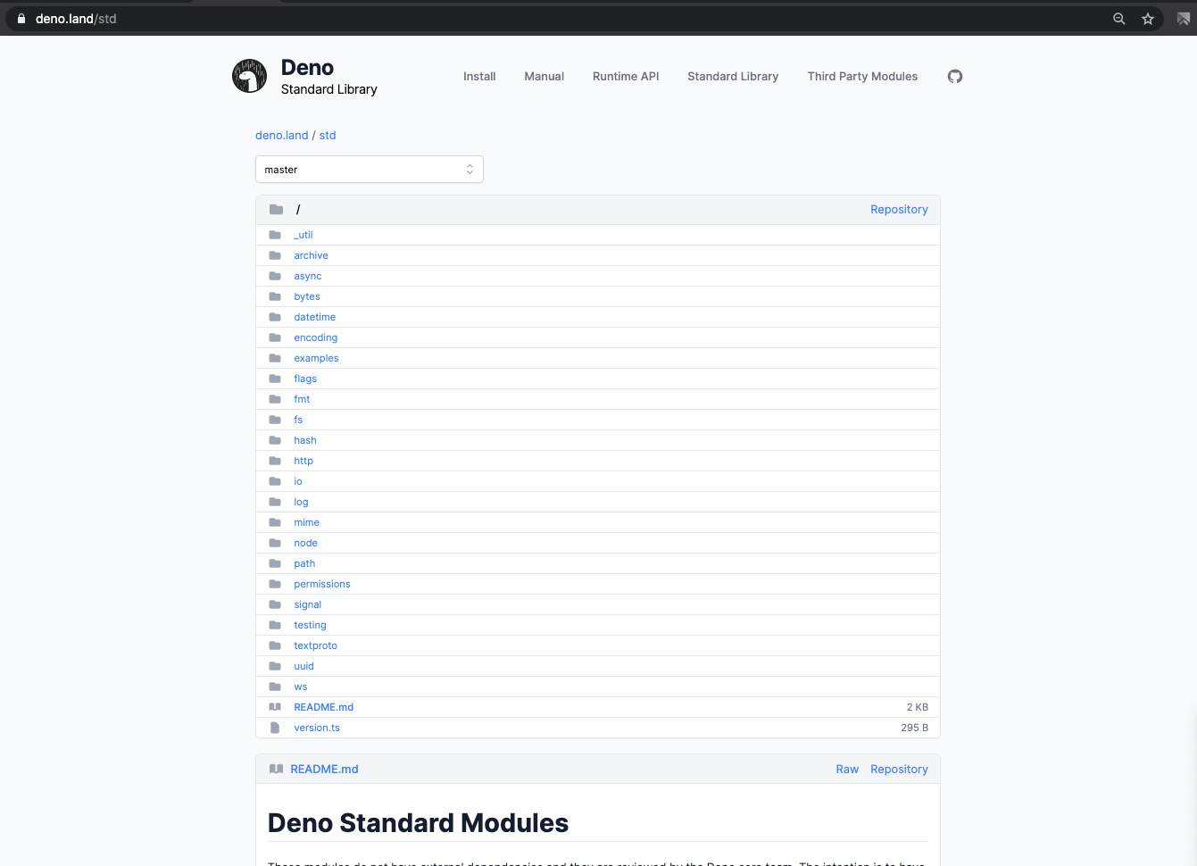Open Third Party Modules nav item
This screenshot has width=1197, height=866.
pyautogui.click(x=862, y=77)
